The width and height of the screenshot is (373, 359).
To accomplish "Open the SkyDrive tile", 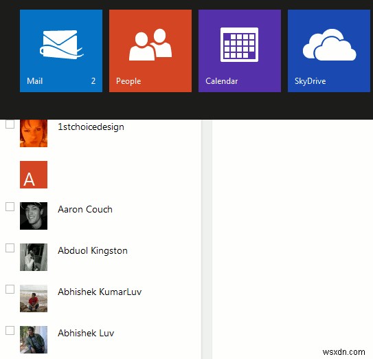I will pyautogui.click(x=329, y=51).
